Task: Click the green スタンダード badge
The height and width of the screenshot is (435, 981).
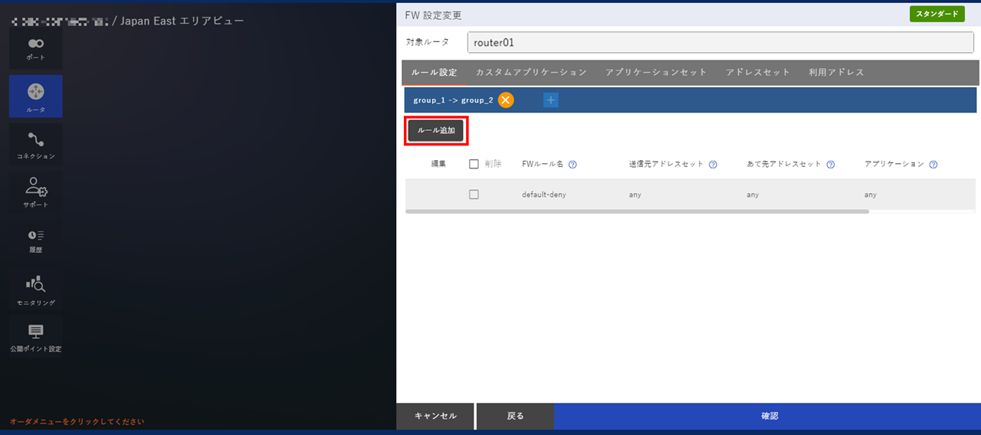Action: [937, 14]
